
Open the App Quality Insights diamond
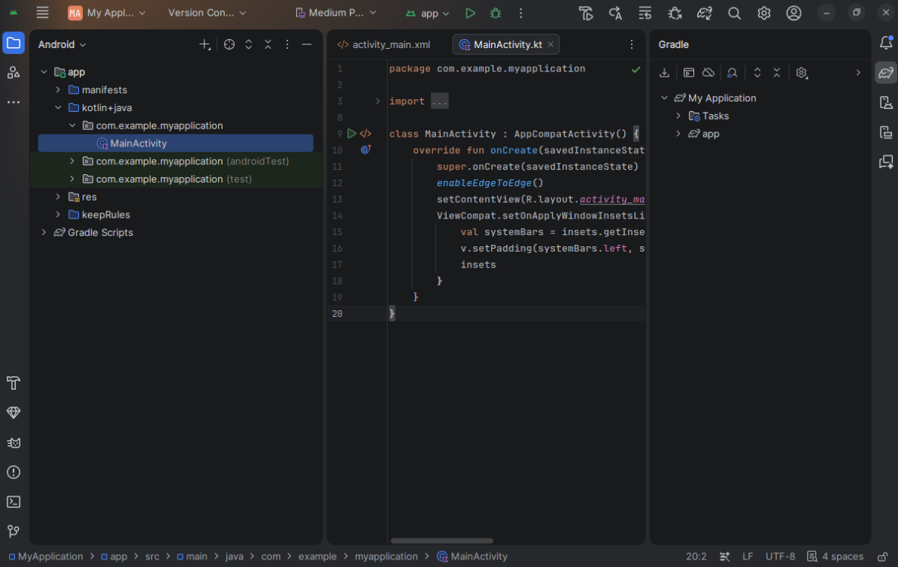point(14,412)
